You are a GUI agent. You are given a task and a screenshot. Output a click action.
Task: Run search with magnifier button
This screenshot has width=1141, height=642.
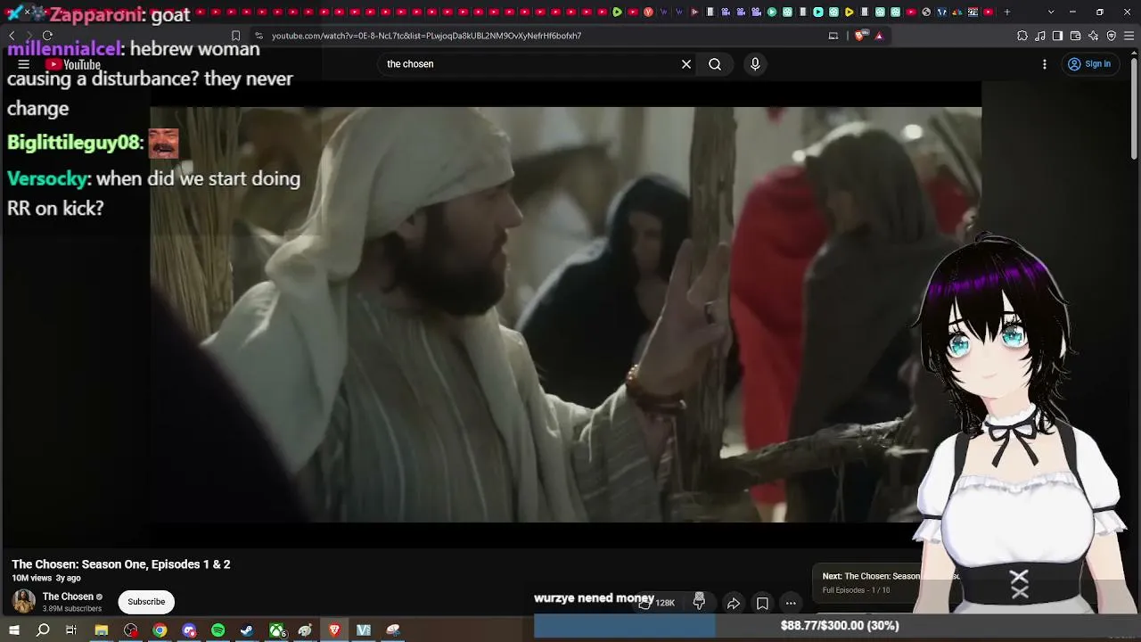pyautogui.click(x=715, y=64)
